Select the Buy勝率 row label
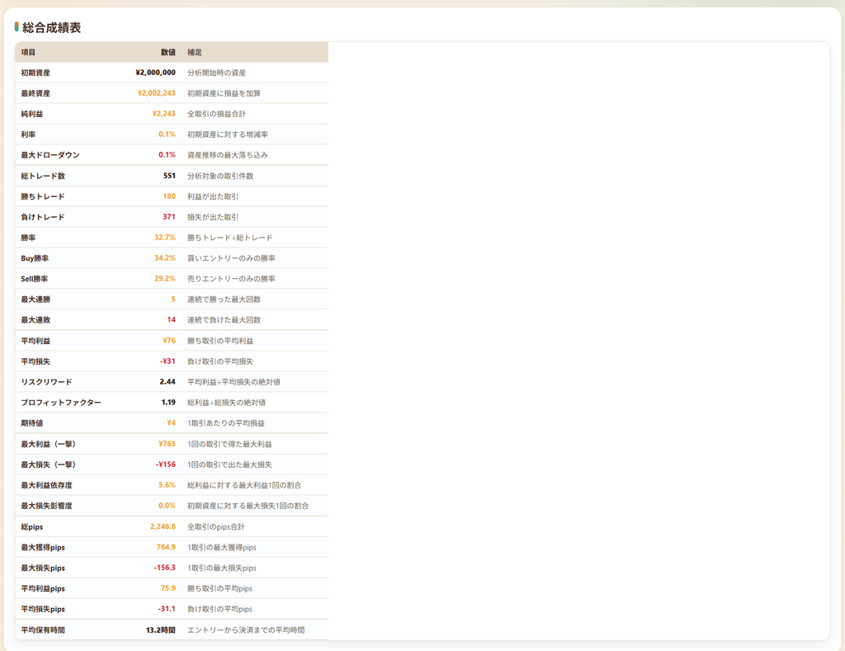Viewport: 845px width, 651px height. tap(35, 258)
